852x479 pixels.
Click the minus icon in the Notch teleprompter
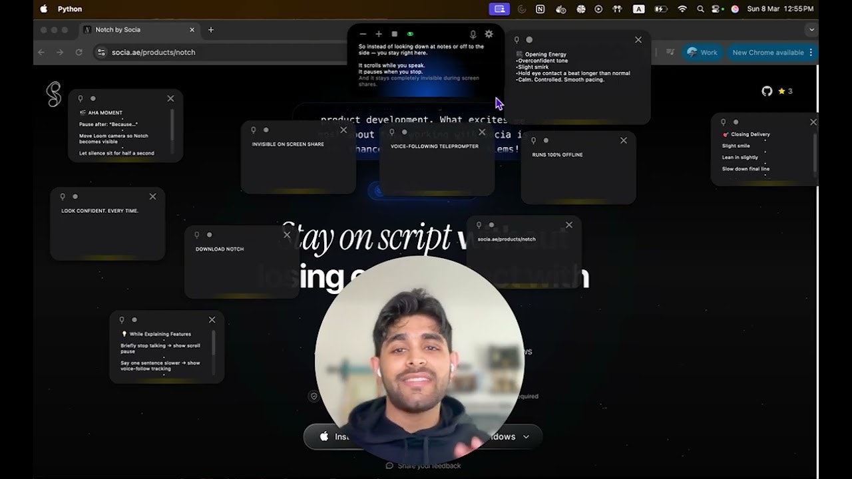pos(363,34)
